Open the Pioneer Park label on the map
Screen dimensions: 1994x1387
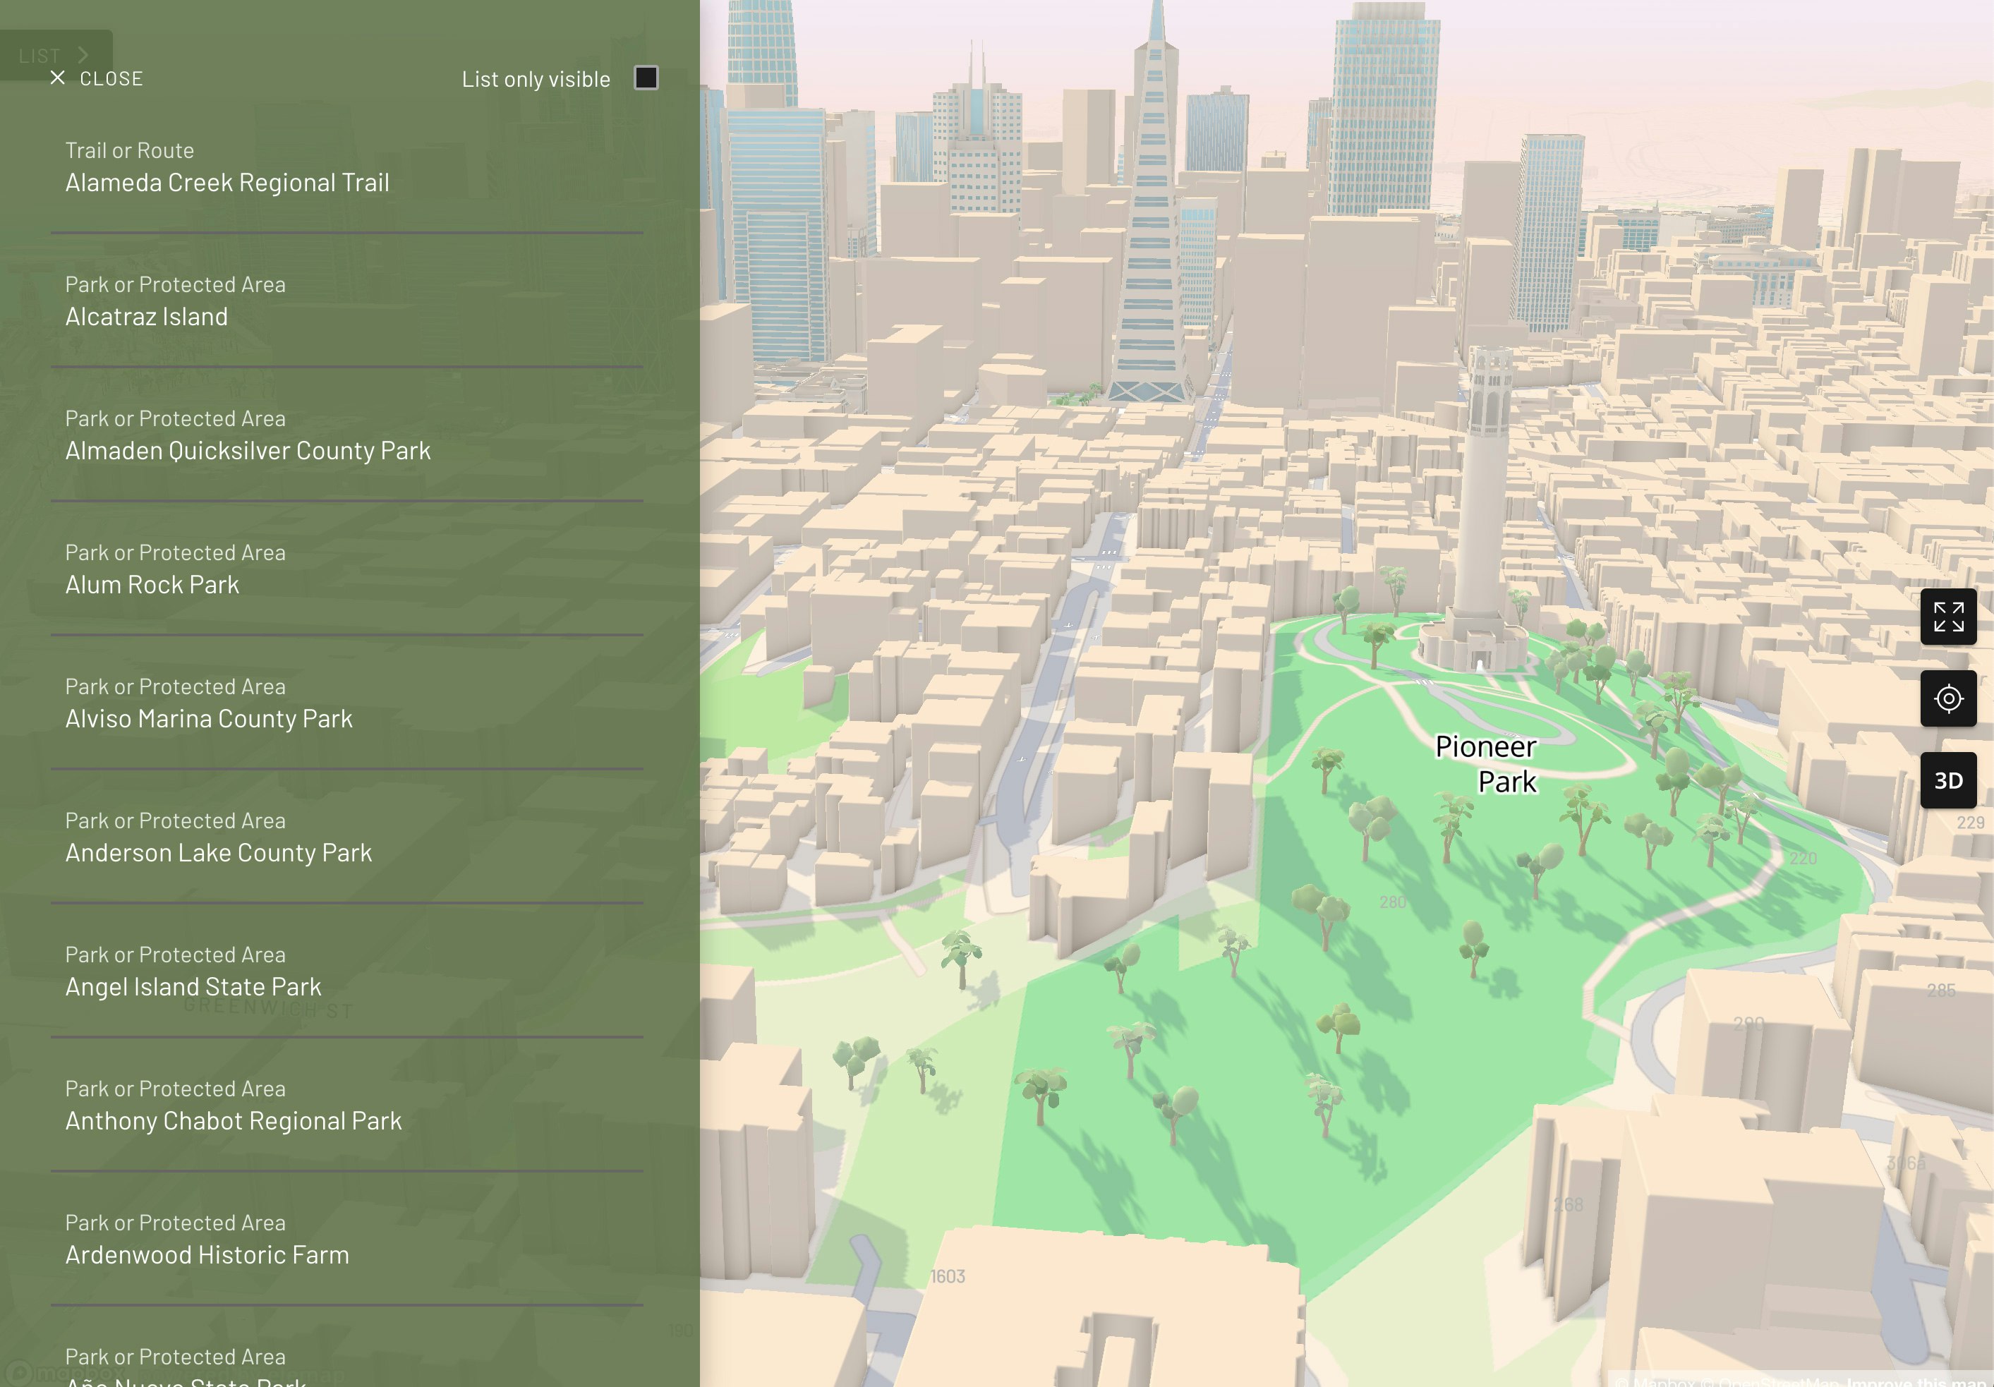(x=1486, y=764)
